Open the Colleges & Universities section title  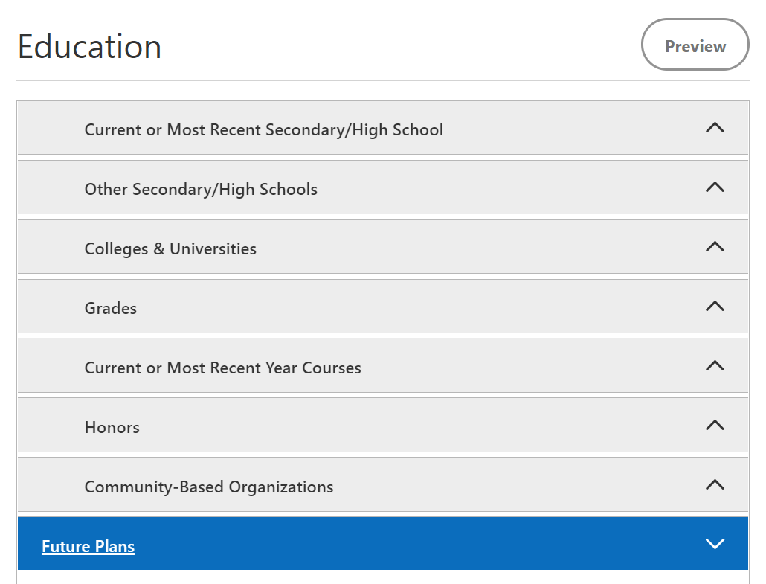(170, 248)
